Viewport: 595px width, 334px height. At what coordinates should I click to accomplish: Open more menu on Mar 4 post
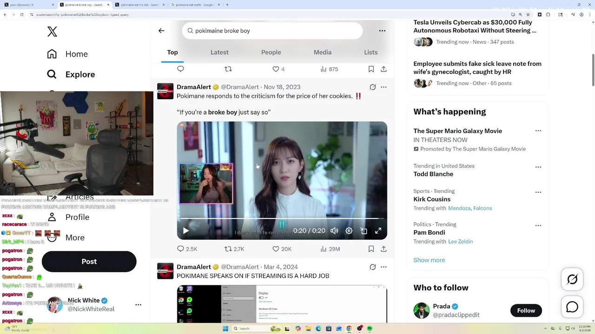[383, 267]
